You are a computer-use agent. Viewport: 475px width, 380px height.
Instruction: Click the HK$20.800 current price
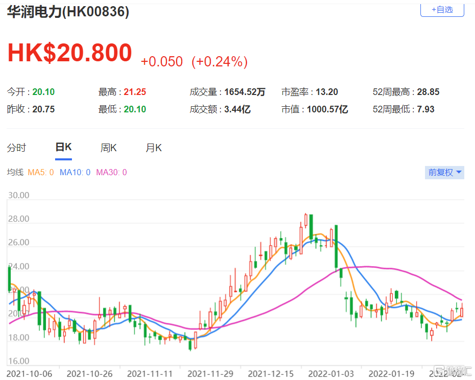coord(70,53)
